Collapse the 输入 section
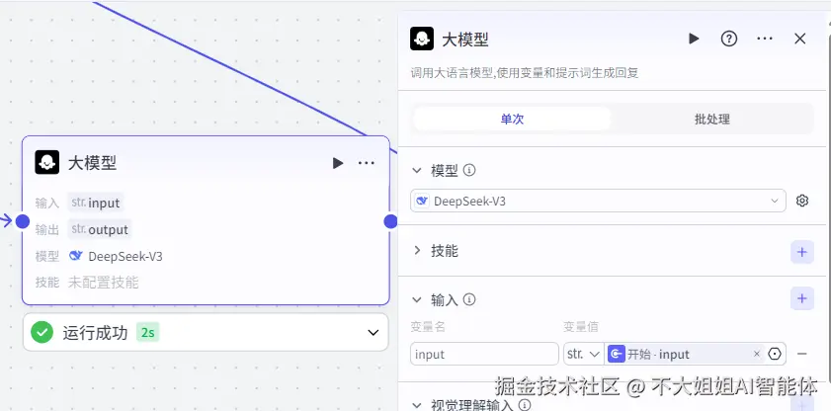This screenshot has height=411, width=831. pos(417,299)
